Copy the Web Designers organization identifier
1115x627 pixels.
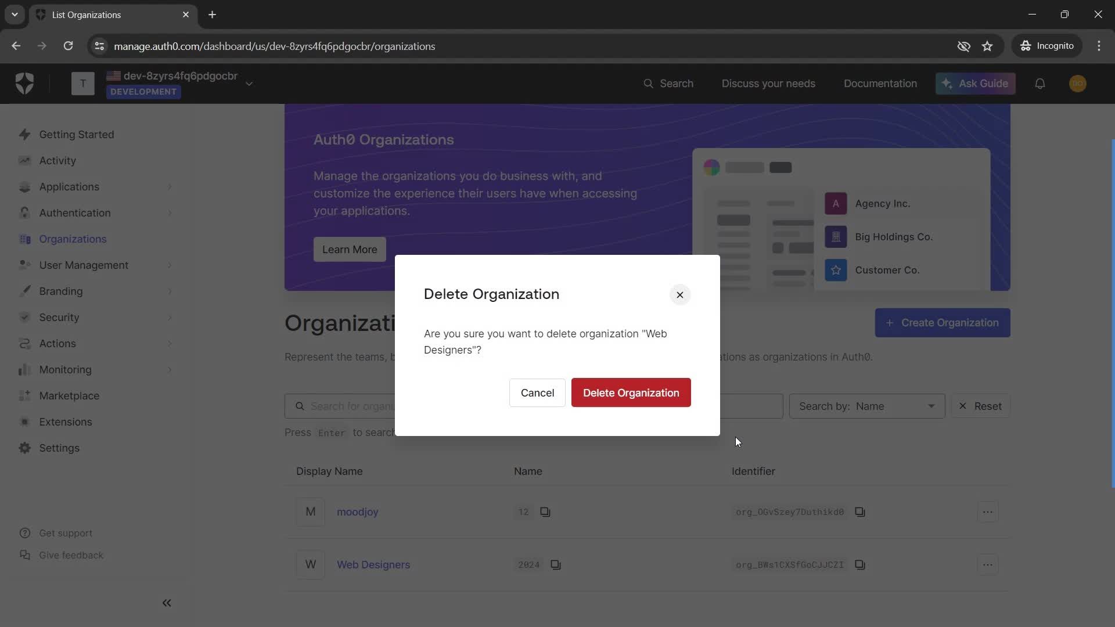tap(860, 565)
